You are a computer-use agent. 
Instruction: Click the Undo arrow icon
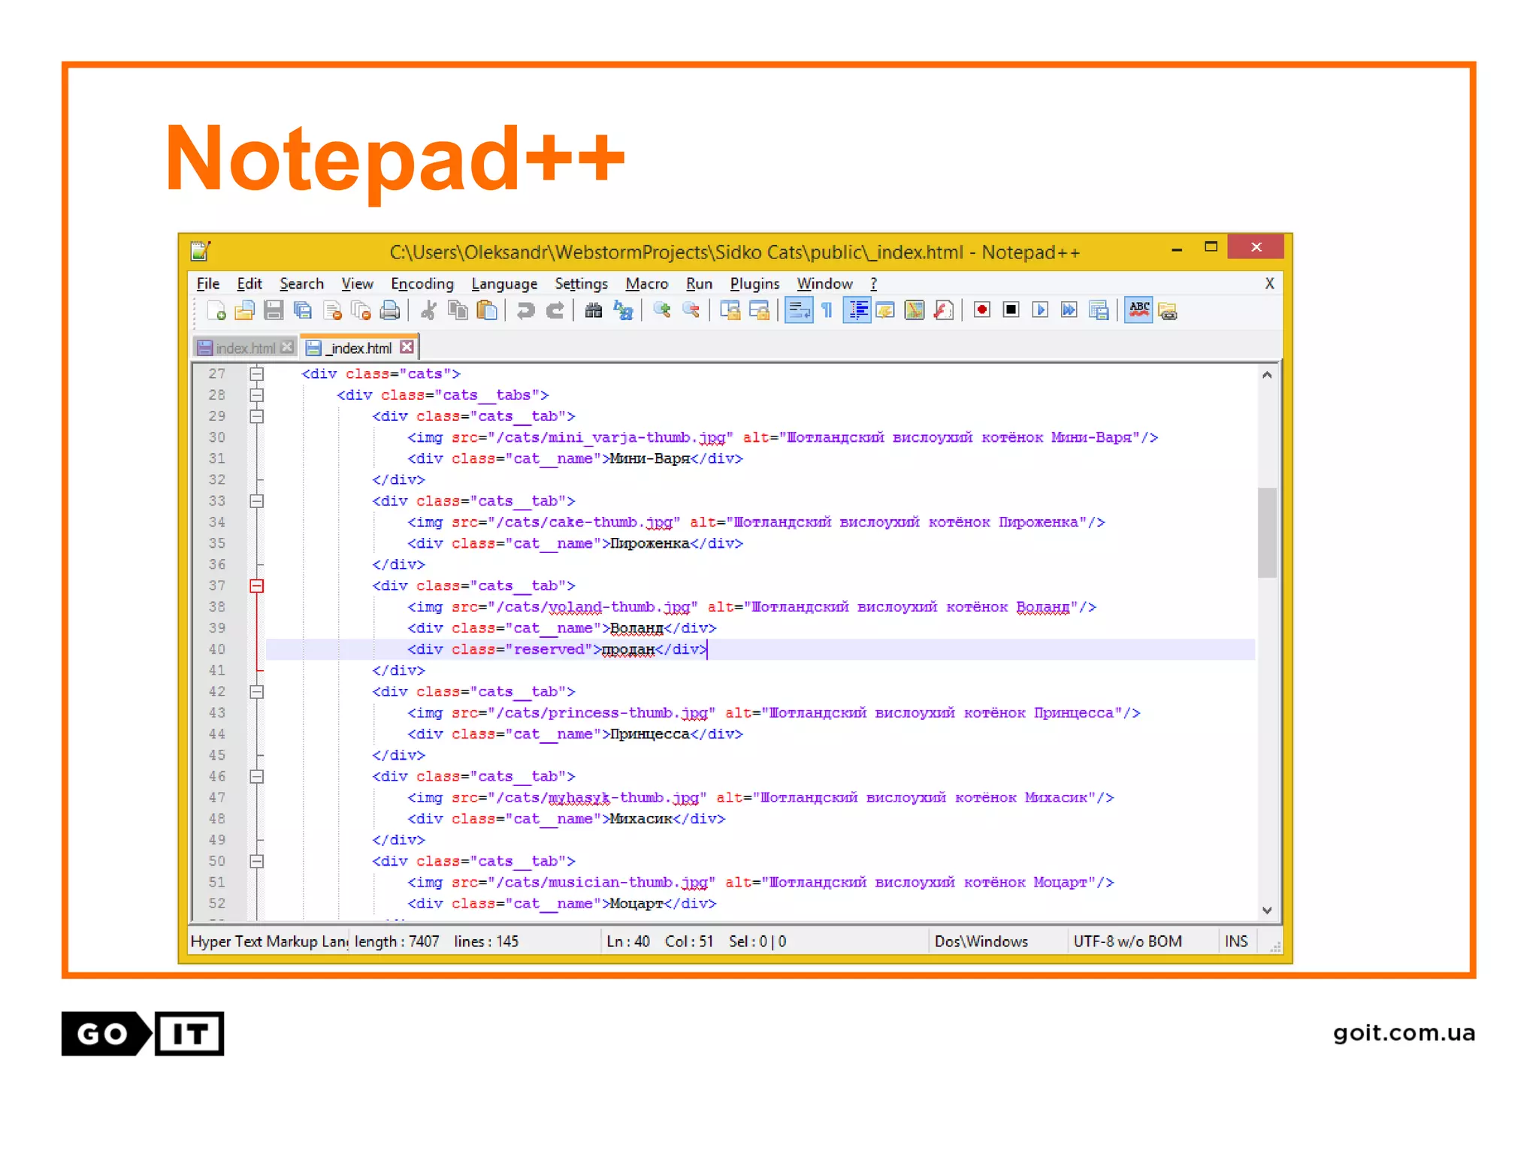[525, 310]
